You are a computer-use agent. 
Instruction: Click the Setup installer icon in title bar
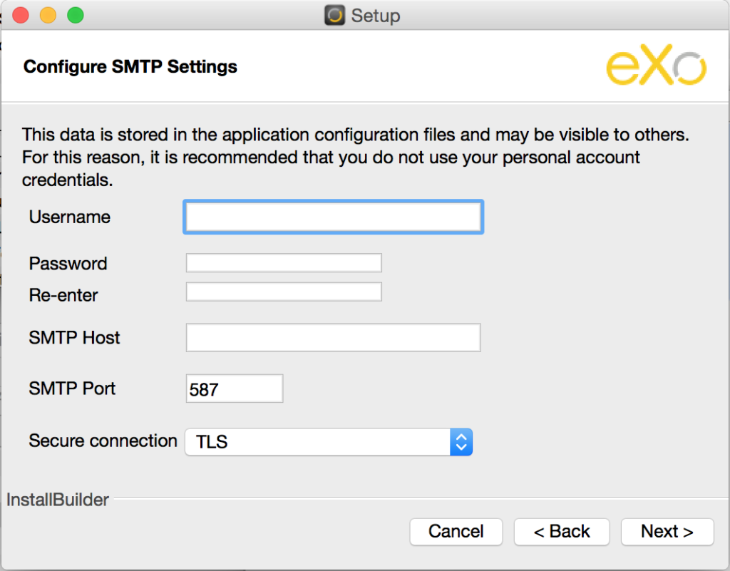tap(335, 15)
